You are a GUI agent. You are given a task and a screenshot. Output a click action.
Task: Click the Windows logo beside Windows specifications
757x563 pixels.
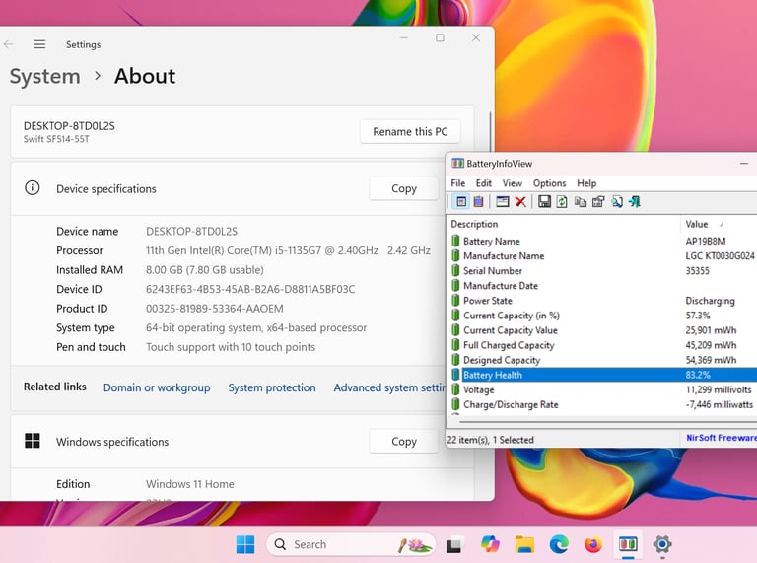click(33, 441)
